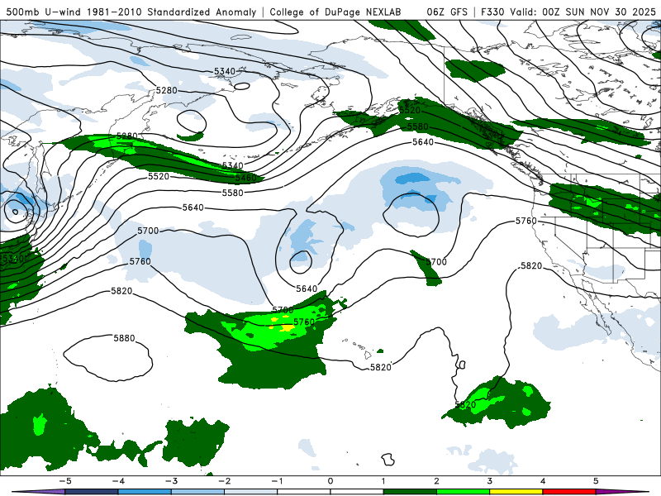Click the yellow 3-to-4 colorbar segment
The height and width of the screenshot is (496, 661).
pos(516,492)
